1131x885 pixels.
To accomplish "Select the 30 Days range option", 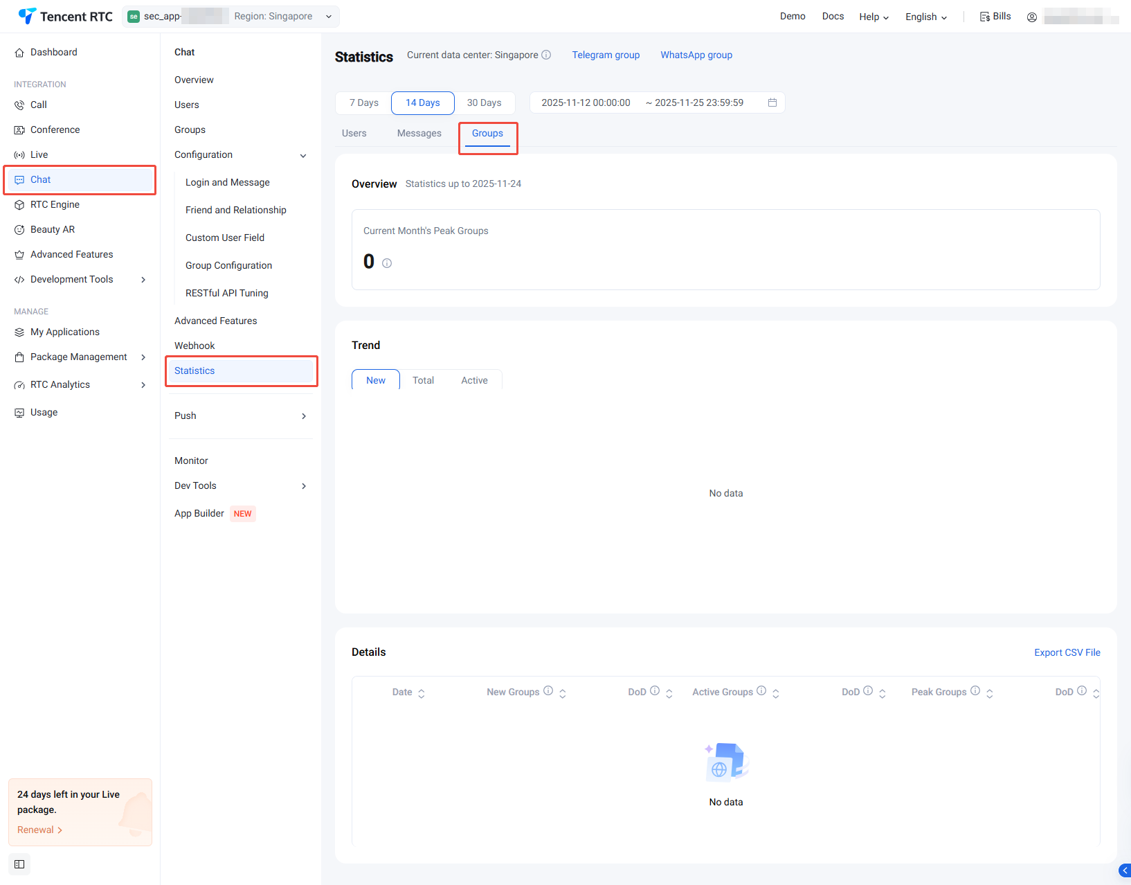I will (484, 102).
